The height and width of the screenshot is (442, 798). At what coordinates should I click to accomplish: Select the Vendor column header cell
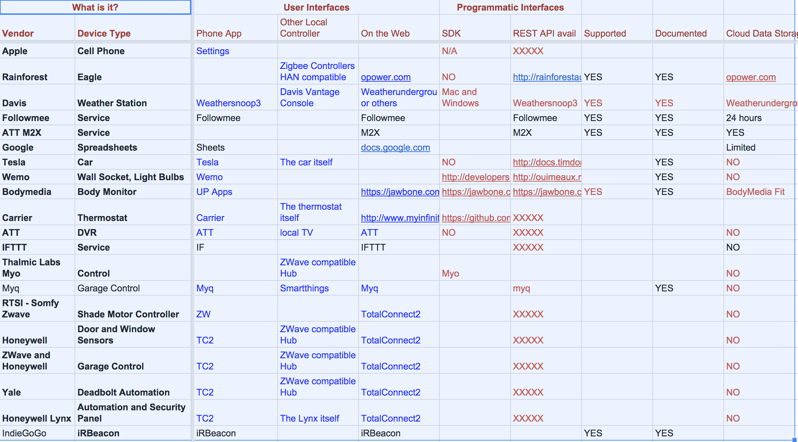point(18,33)
